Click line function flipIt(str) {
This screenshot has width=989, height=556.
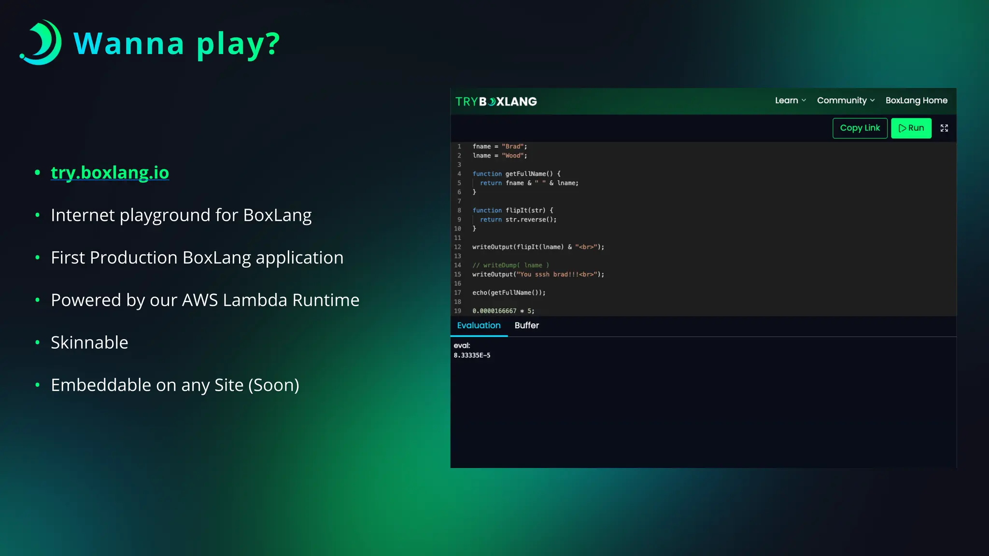pos(513,210)
